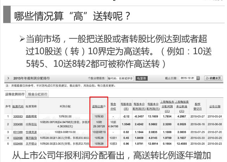Sort by the 股权登记日 column header
The image size is (227, 162).
tap(197, 106)
